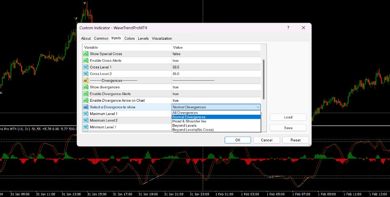The width and height of the screenshot is (390, 197).
Task: Pick Head & Shoulder like option
Action: click(216, 121)
